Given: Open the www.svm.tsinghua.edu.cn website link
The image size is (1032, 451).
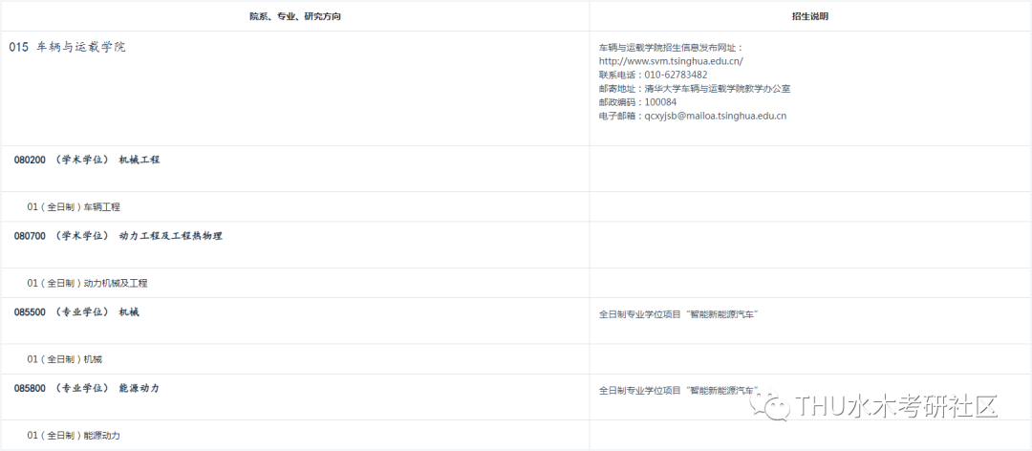Looking at the screenshot, I should pos(671,61).
